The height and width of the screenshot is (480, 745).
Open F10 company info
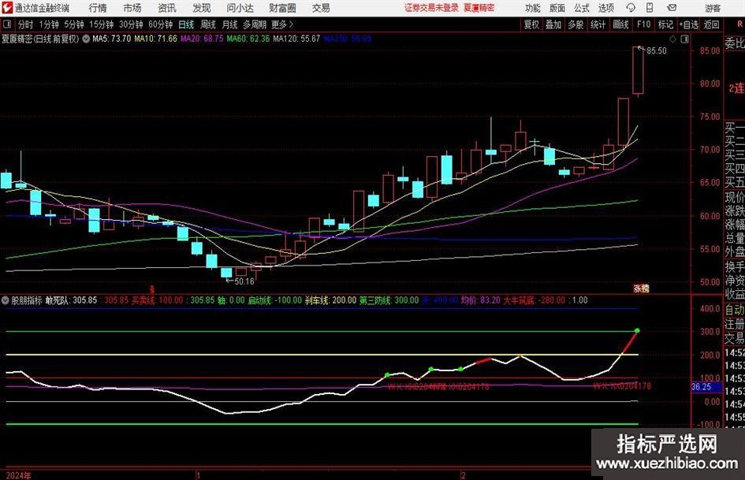pyautogui.click(x=644, y=24)
